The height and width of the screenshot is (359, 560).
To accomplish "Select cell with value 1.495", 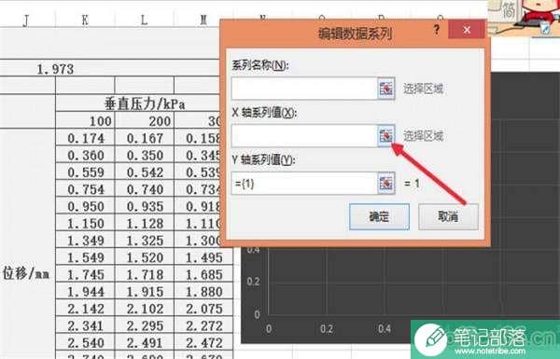I will pos(203,257).
